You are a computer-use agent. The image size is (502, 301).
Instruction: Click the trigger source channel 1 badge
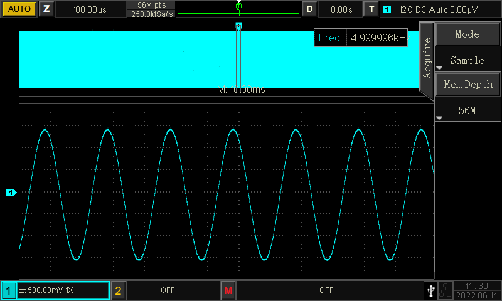387,9
